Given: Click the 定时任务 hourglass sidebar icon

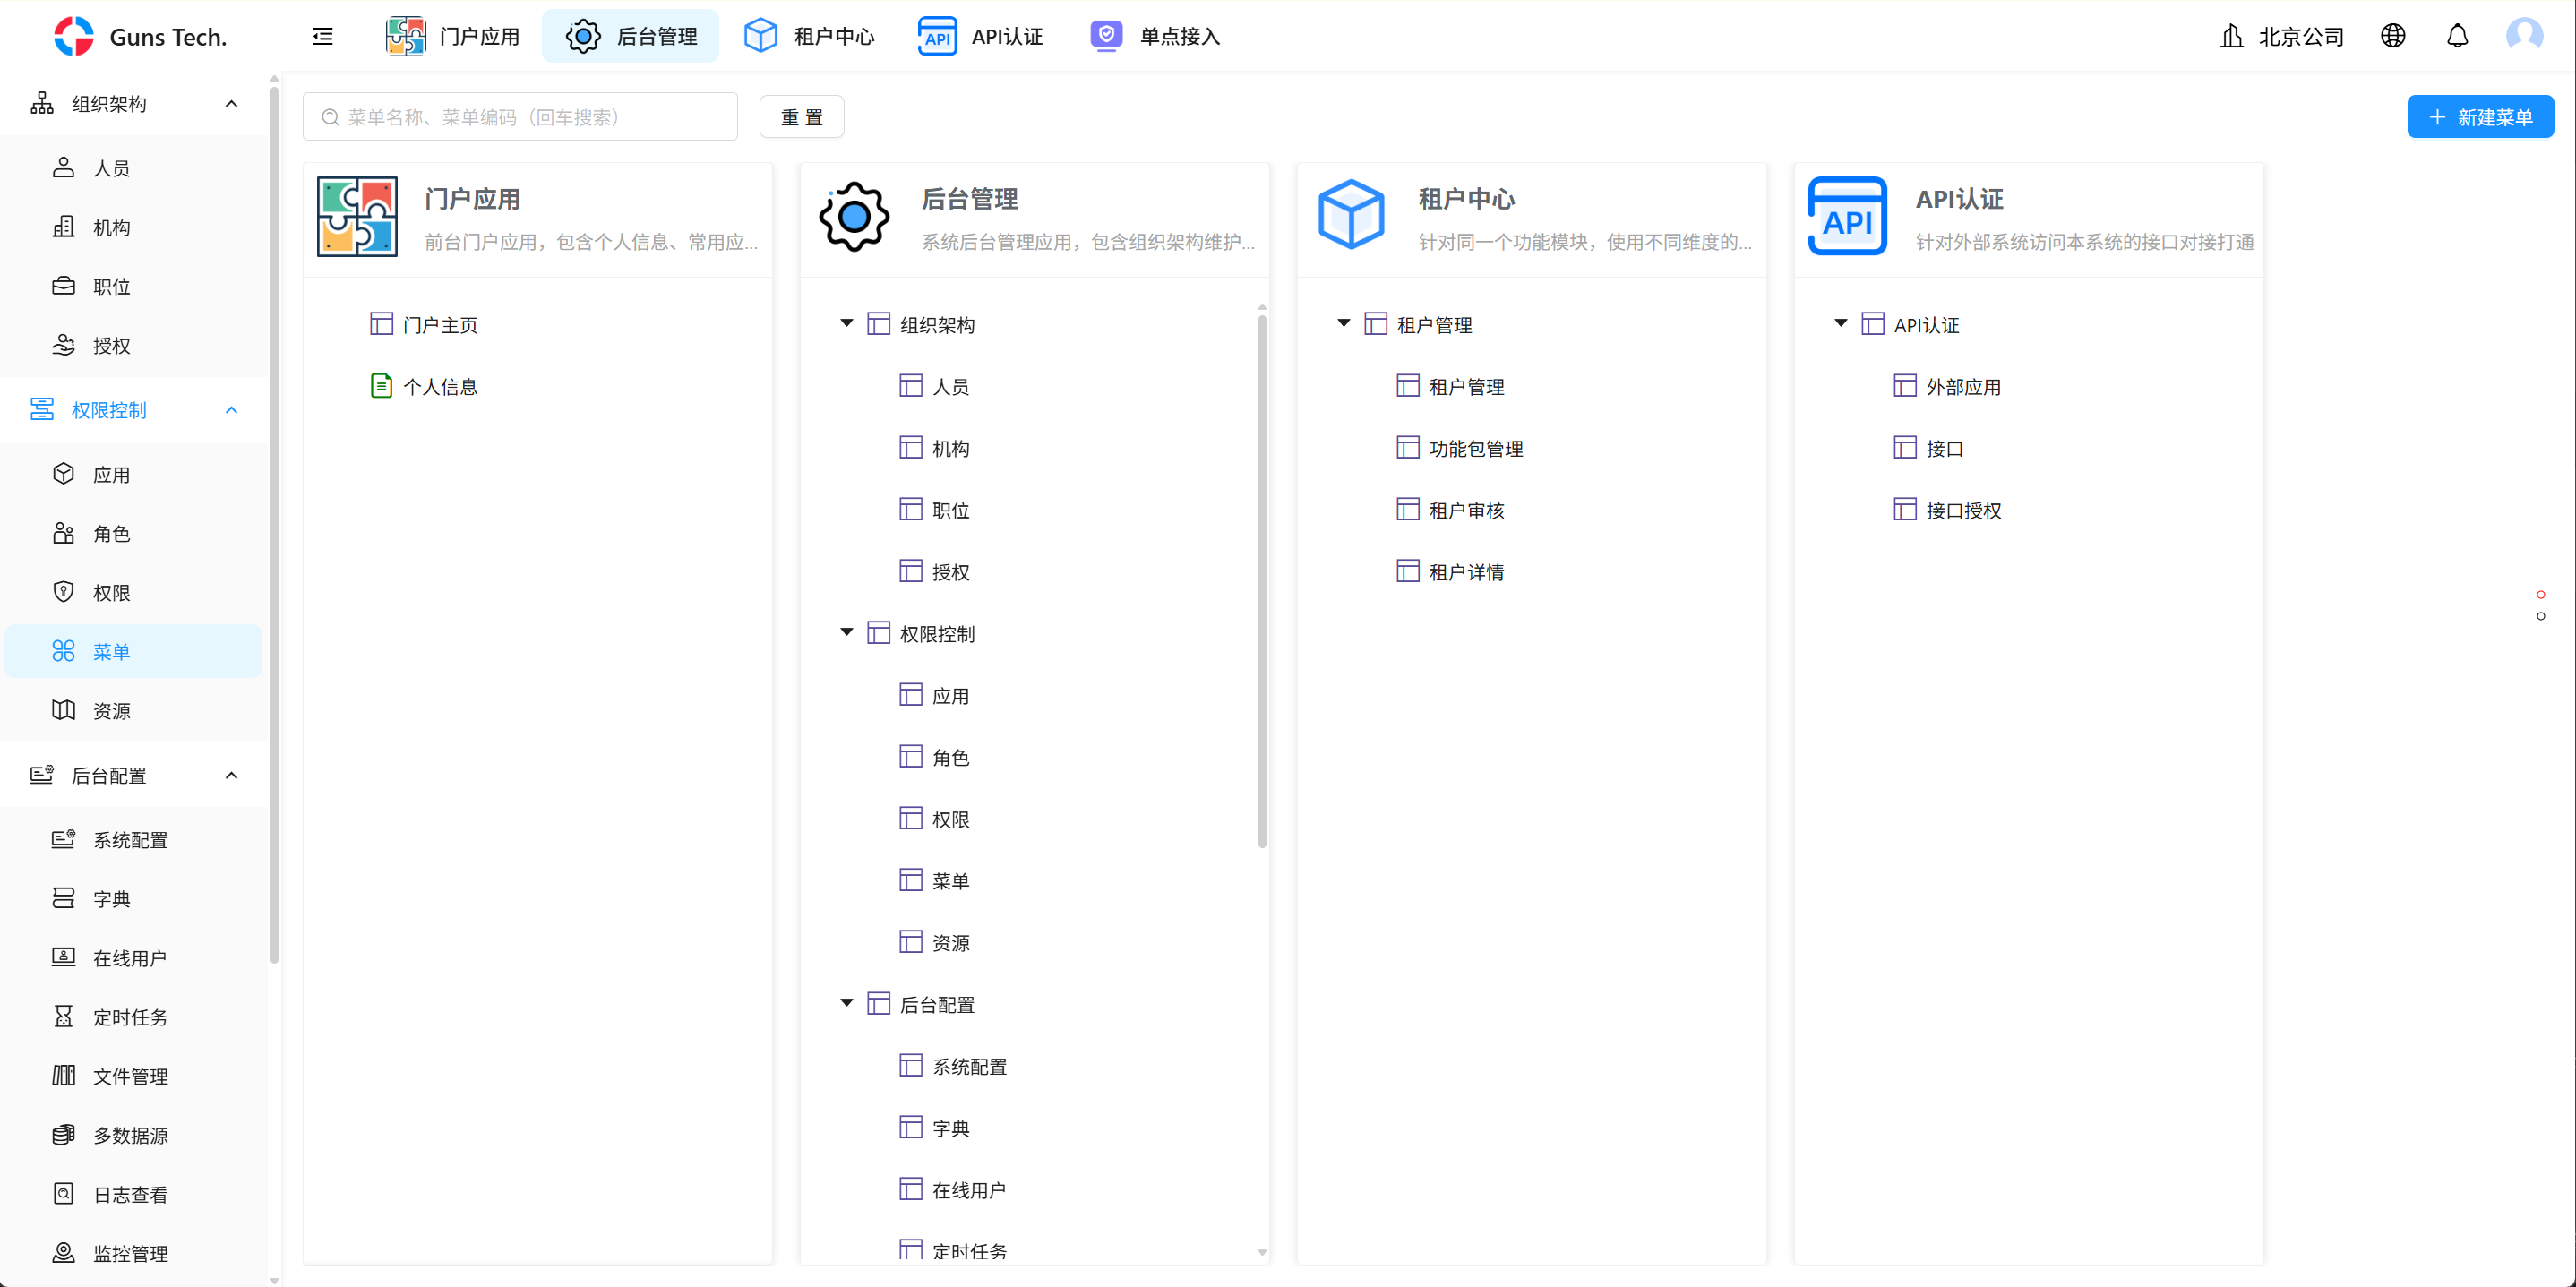Looking at the screenshot, I should tap(63, 1016).
